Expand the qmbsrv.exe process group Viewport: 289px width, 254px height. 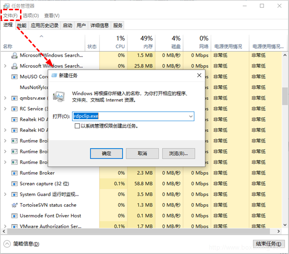click(5, 98)
